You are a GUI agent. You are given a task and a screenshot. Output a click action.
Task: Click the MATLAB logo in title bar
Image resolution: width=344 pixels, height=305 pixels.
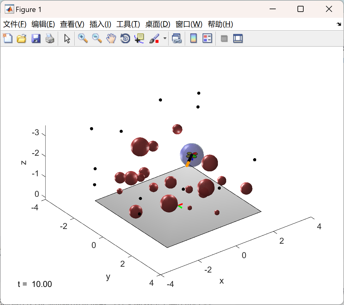[9, 9]
